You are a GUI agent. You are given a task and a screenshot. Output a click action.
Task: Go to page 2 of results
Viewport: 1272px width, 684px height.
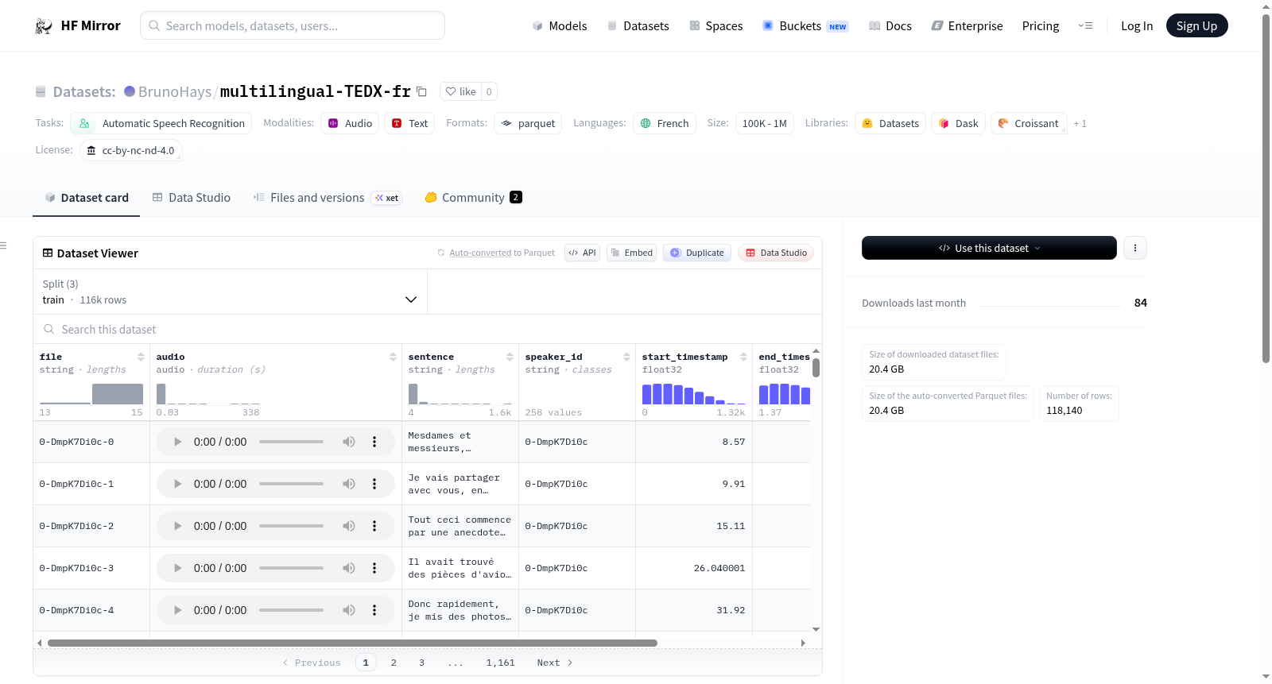(394, 663)
